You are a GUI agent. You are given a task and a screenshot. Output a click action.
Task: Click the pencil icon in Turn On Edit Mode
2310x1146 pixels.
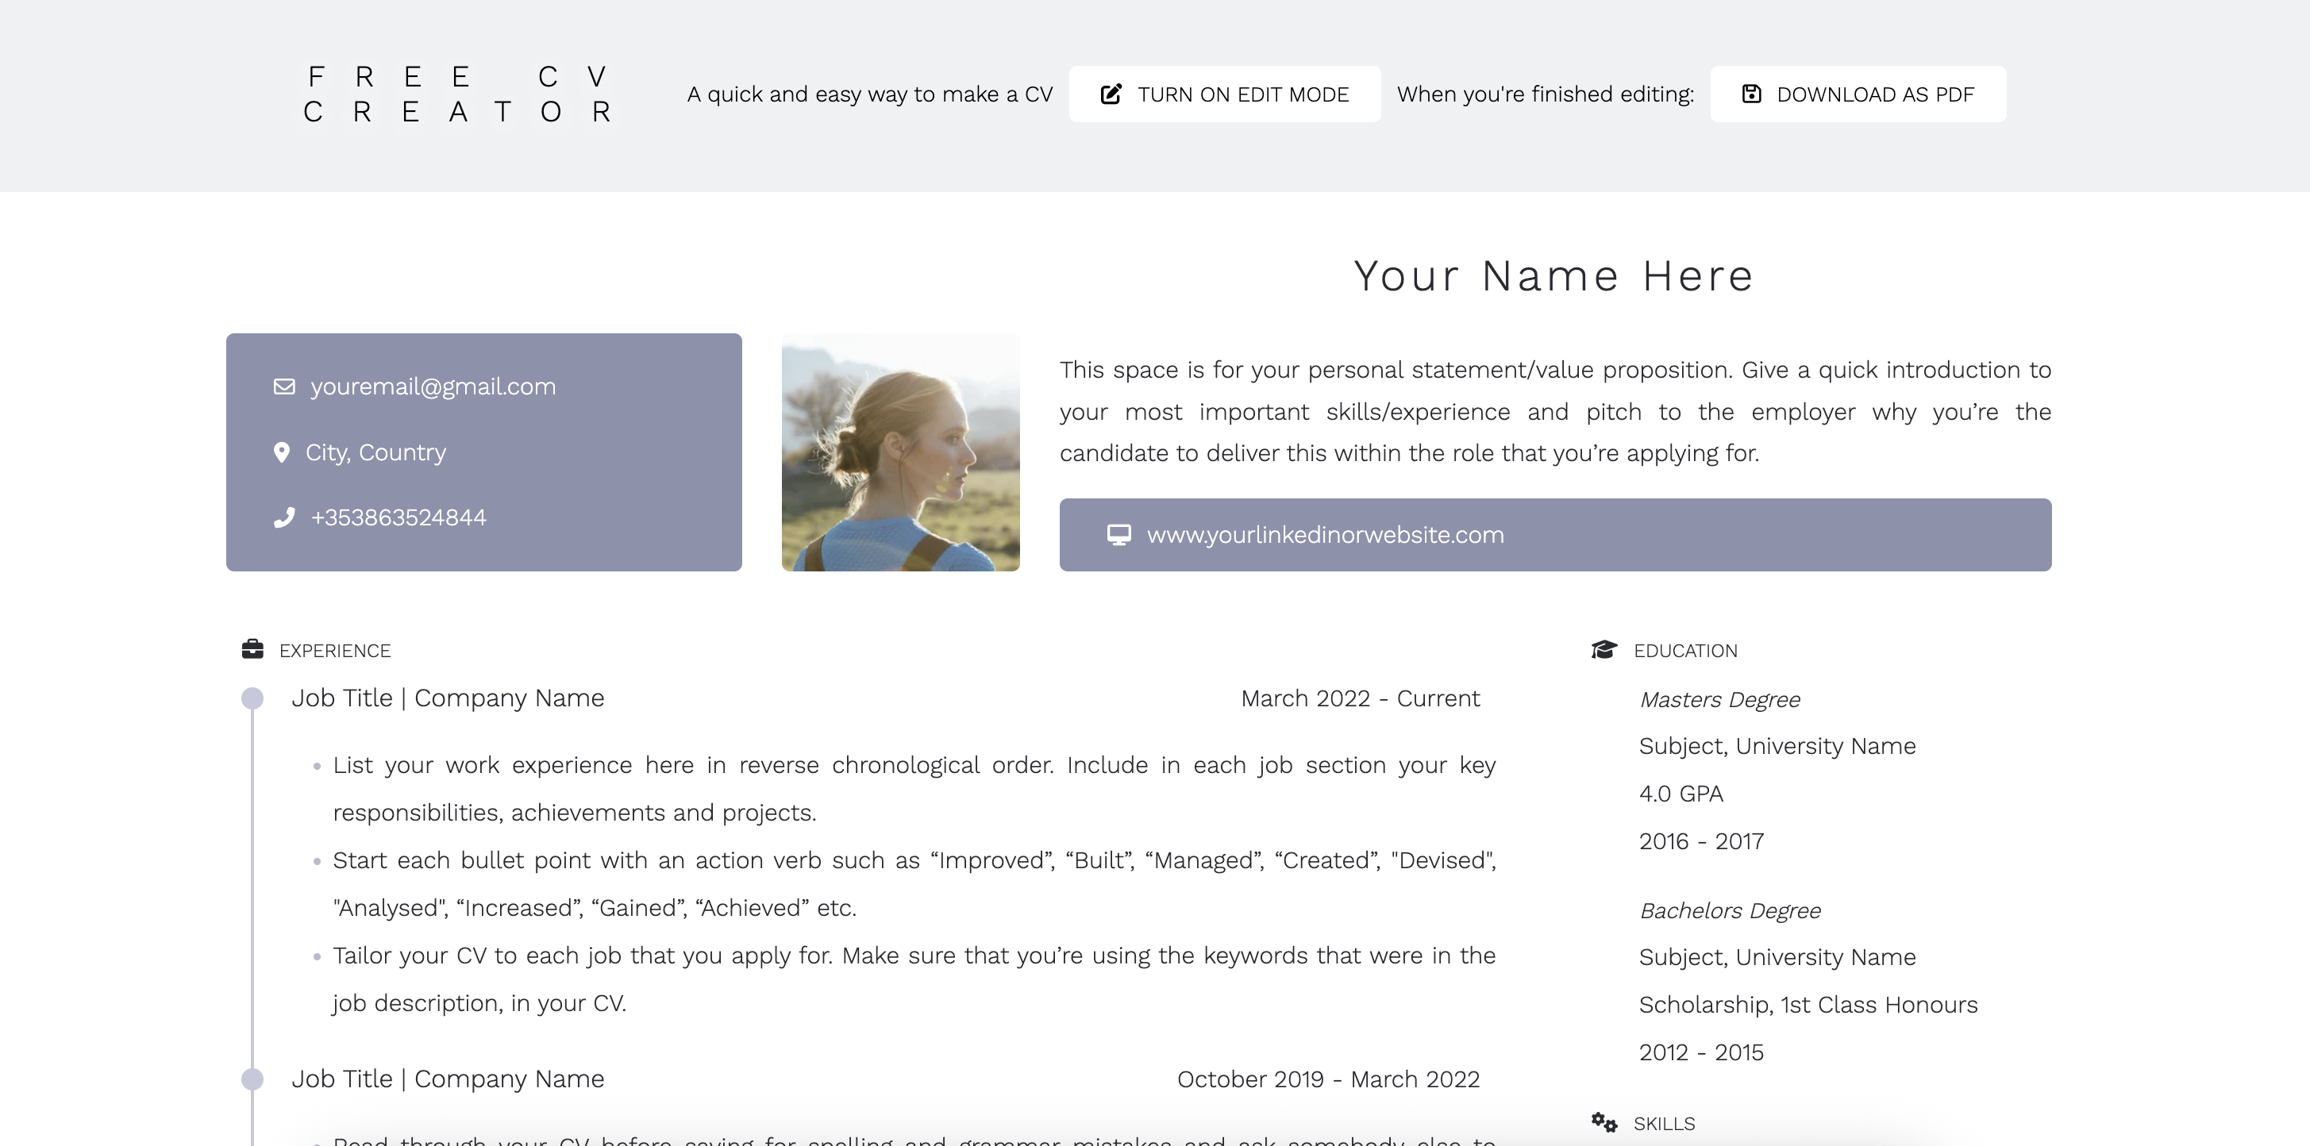coord(1112,94)
